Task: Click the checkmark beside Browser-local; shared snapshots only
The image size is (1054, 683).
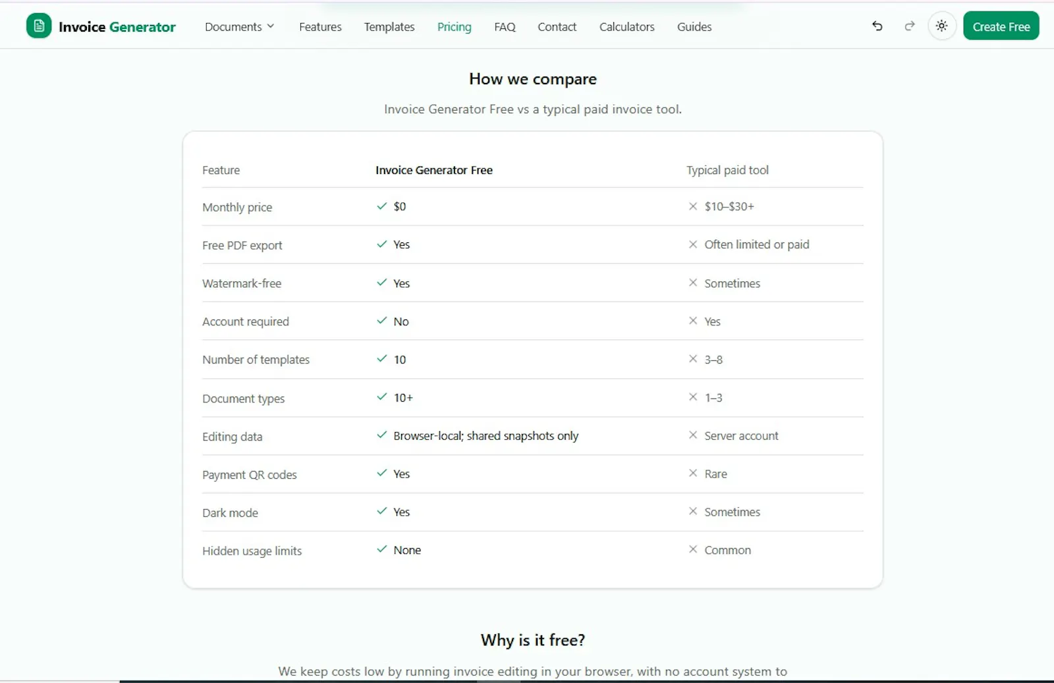Action: (381, 435)
